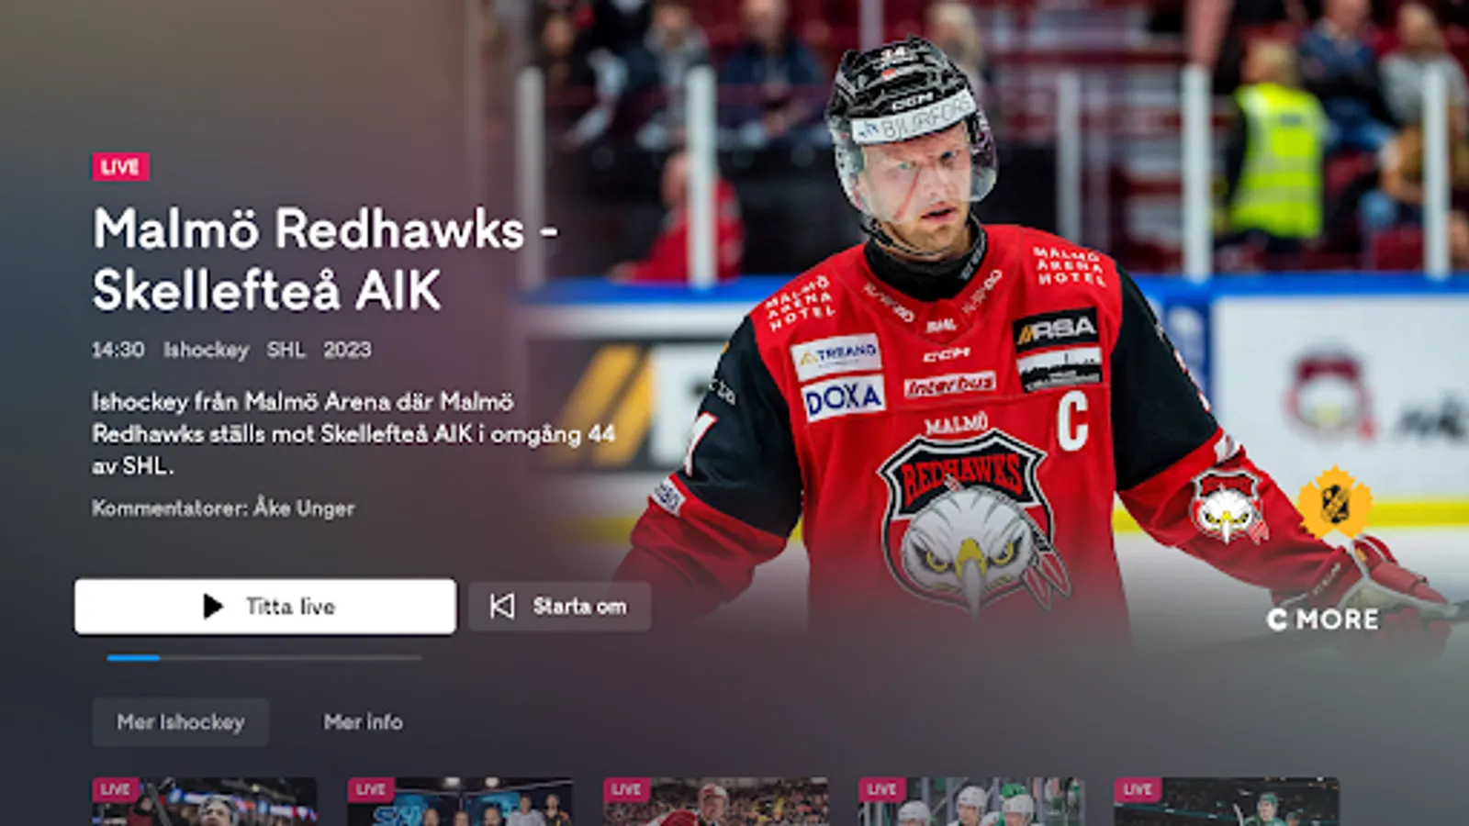Start watching with the Titta live button
This screenshot has height=826, width=1469.
pos(265,607)
